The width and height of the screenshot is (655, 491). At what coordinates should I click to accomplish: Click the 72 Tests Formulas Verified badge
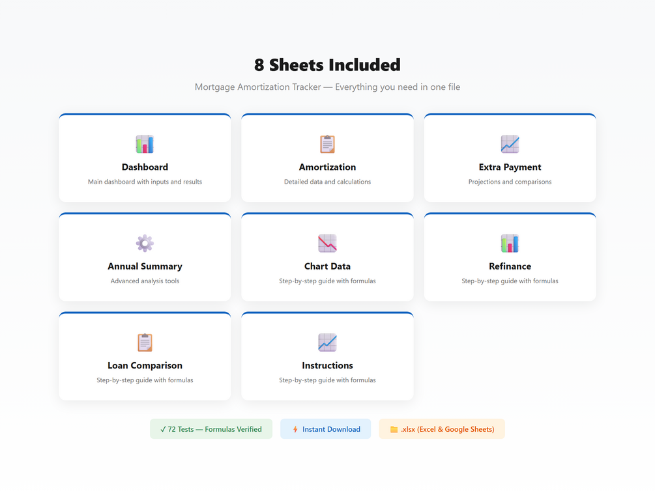(x=211, y=429)
